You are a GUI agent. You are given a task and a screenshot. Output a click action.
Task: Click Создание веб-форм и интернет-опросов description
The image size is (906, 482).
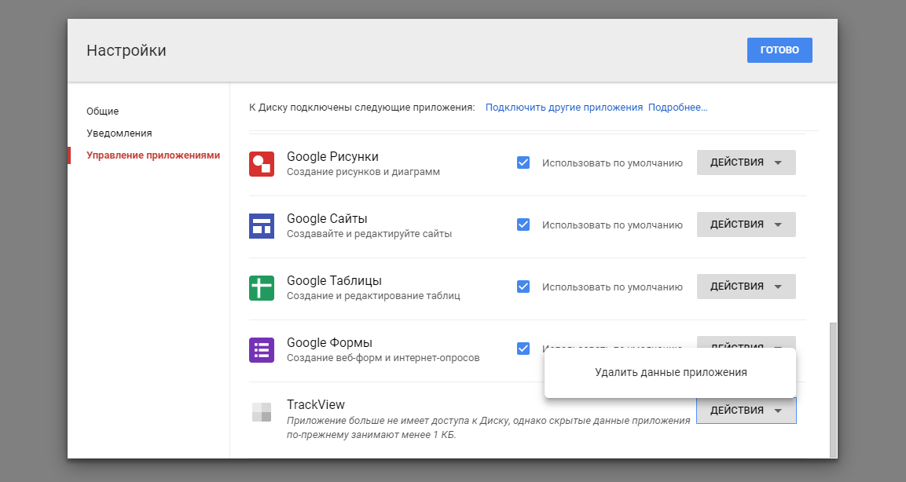pos(383,358)
